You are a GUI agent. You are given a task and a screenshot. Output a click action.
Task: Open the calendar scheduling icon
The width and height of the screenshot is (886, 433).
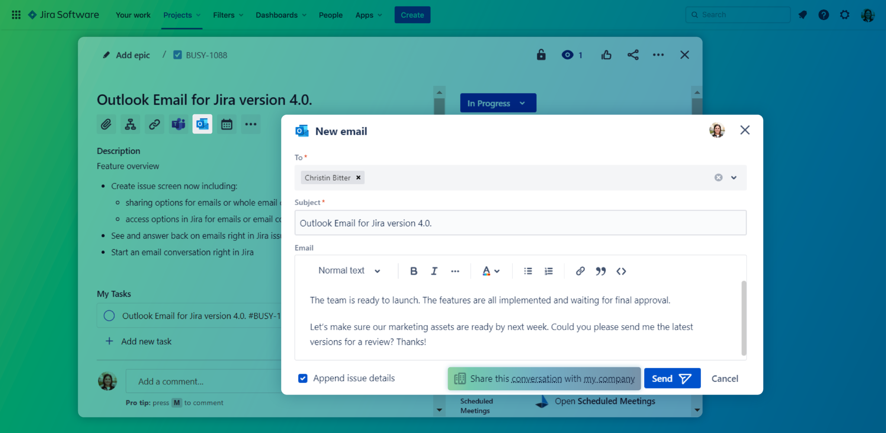226,124
